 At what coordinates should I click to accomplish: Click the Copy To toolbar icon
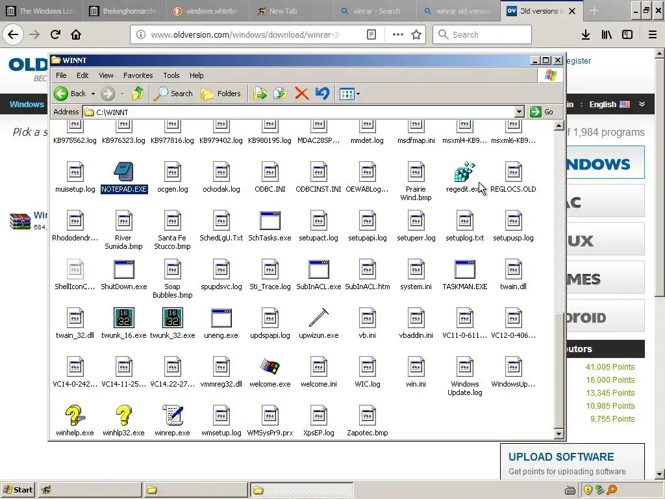[281, 94]
